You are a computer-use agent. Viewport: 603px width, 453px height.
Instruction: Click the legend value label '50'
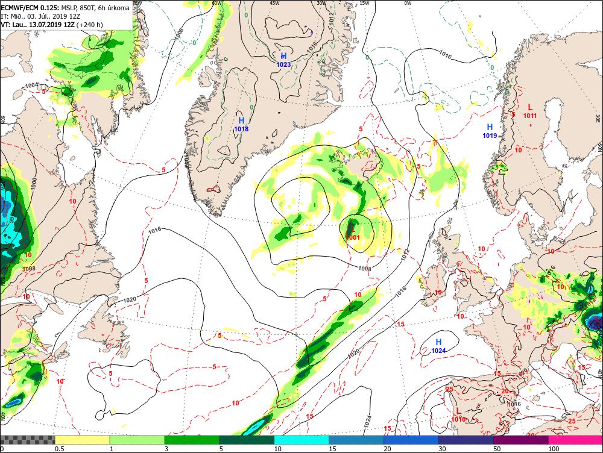pyautogui.click(x=497, y=449)
